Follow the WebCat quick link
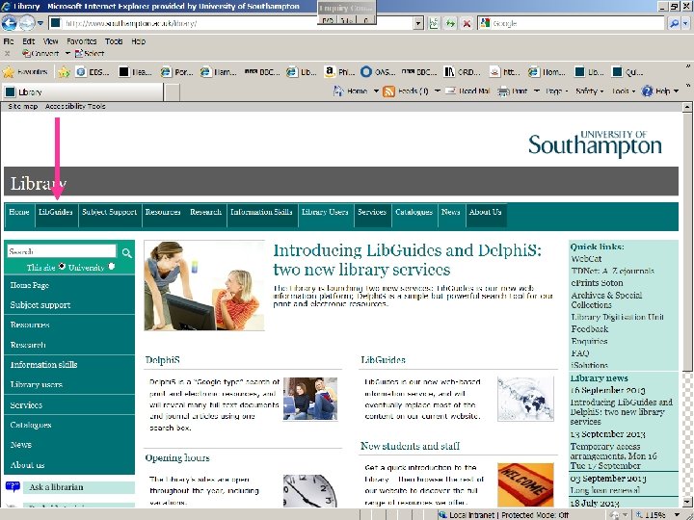Image resolution: width=694 pixels, height=520 pixels. point(586,259)
